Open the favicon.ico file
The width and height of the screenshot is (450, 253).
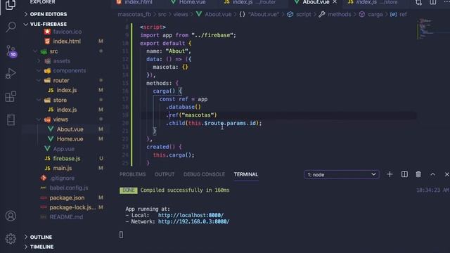pos(67,32)
